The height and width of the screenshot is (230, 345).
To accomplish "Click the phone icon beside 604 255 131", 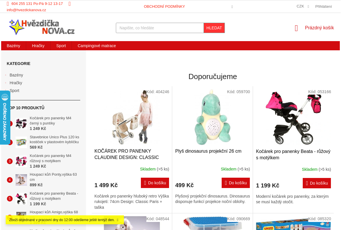I will [x=8, y=4].
